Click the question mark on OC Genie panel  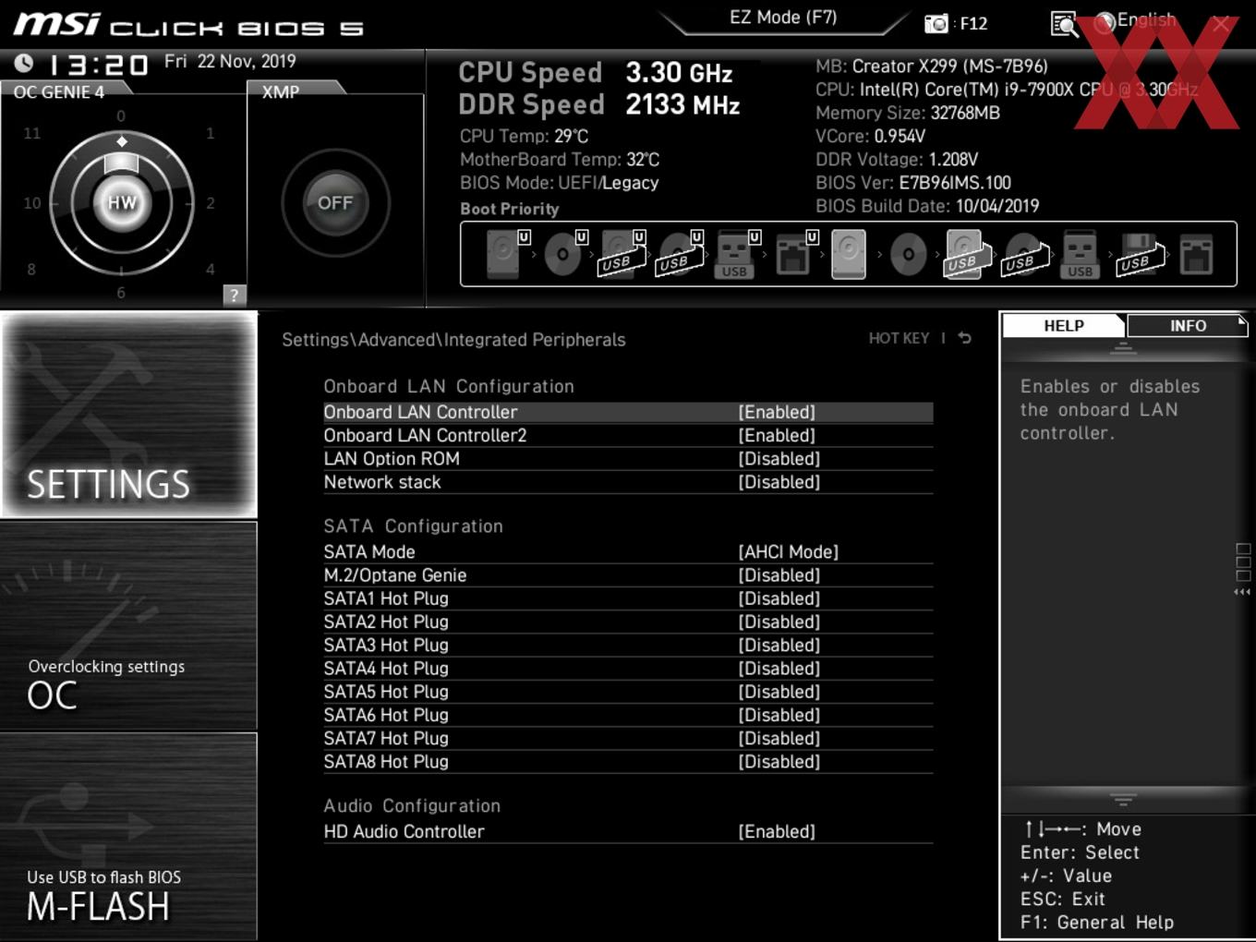coord(234,295)
